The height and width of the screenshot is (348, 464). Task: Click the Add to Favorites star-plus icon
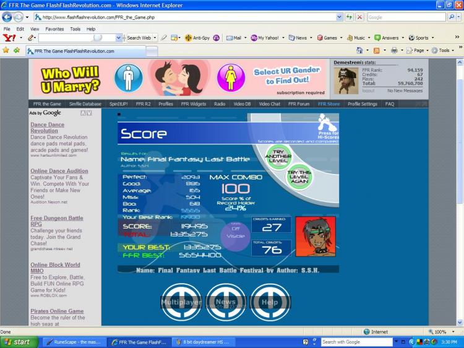click(x=17, y=50)
